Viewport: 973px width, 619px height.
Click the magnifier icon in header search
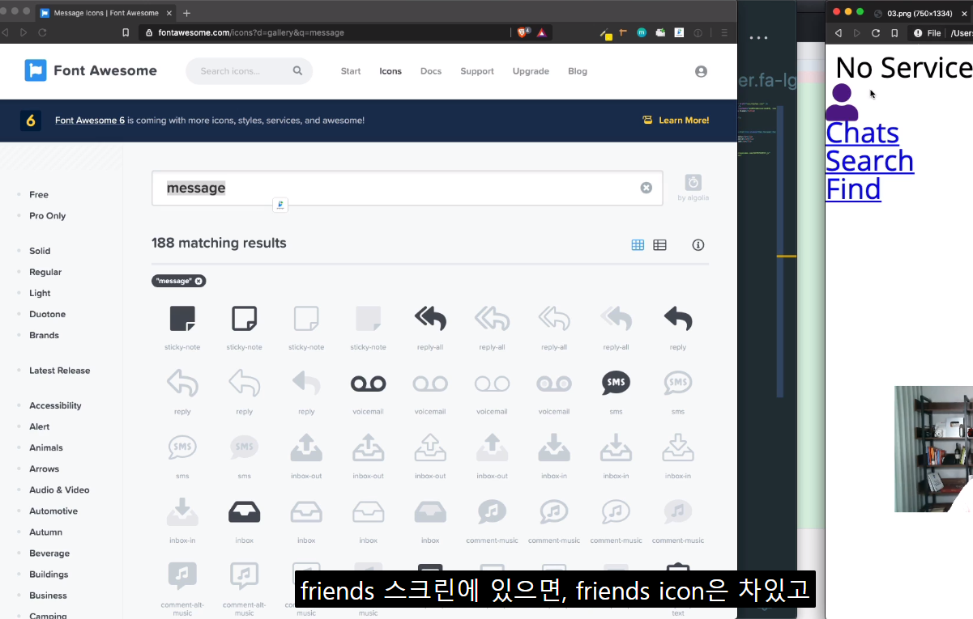[x=297, y=70]
